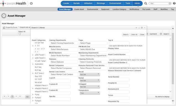Go to first page pager icon

pyautogui.click(x=4, y=96)
